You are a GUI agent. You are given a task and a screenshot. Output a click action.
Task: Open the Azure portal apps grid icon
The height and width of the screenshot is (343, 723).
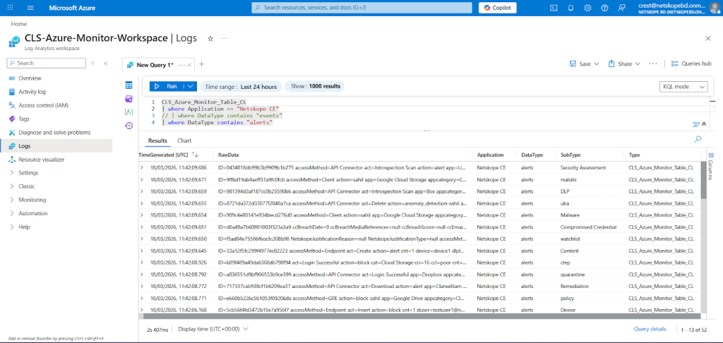click(x=11, y=8)
